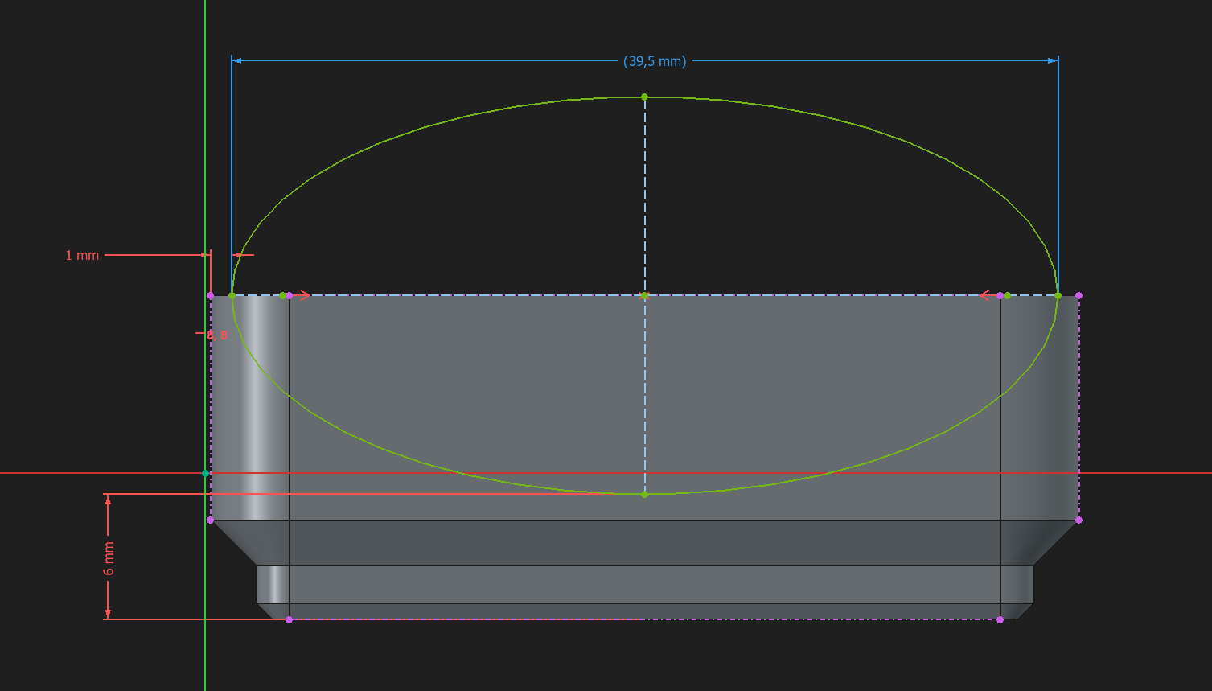Select the (39,5 mm) reference dimension label
This screenshot has width=1212, height=691.
pyautogui.click(x=655, y=61)
